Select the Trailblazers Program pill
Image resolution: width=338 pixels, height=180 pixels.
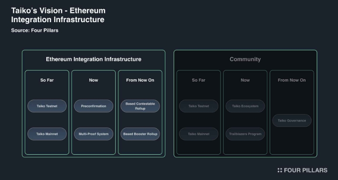(245, 134)
